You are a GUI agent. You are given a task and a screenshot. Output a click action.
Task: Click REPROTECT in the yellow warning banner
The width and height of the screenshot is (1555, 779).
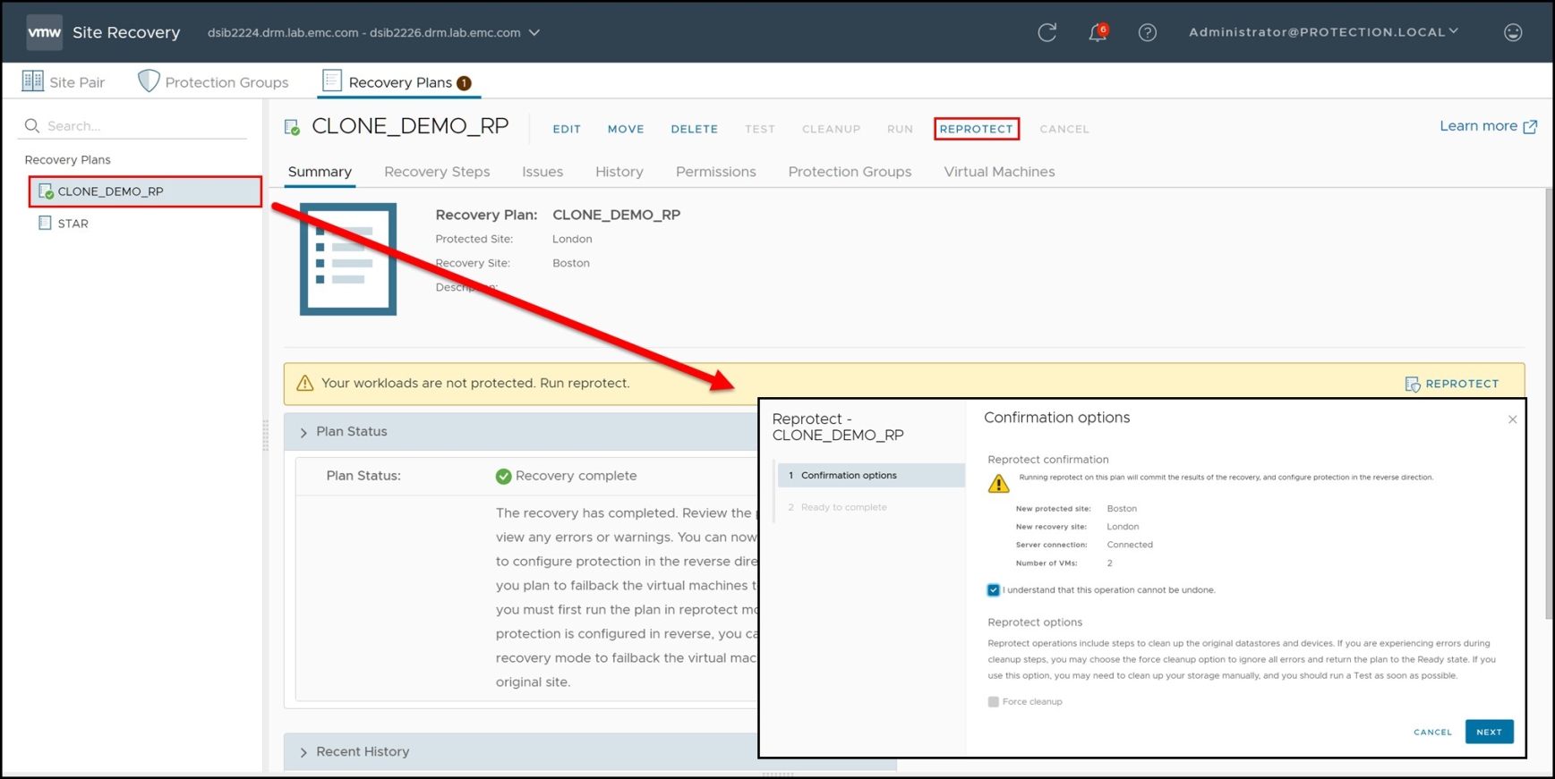tap(1462, 384)
